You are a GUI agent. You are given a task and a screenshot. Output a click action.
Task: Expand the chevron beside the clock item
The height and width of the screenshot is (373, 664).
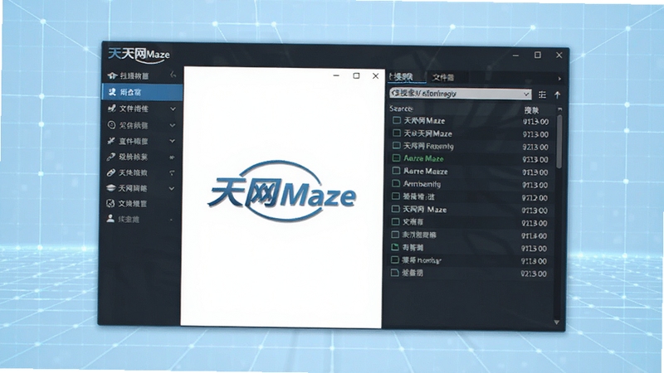coord(173,125)
